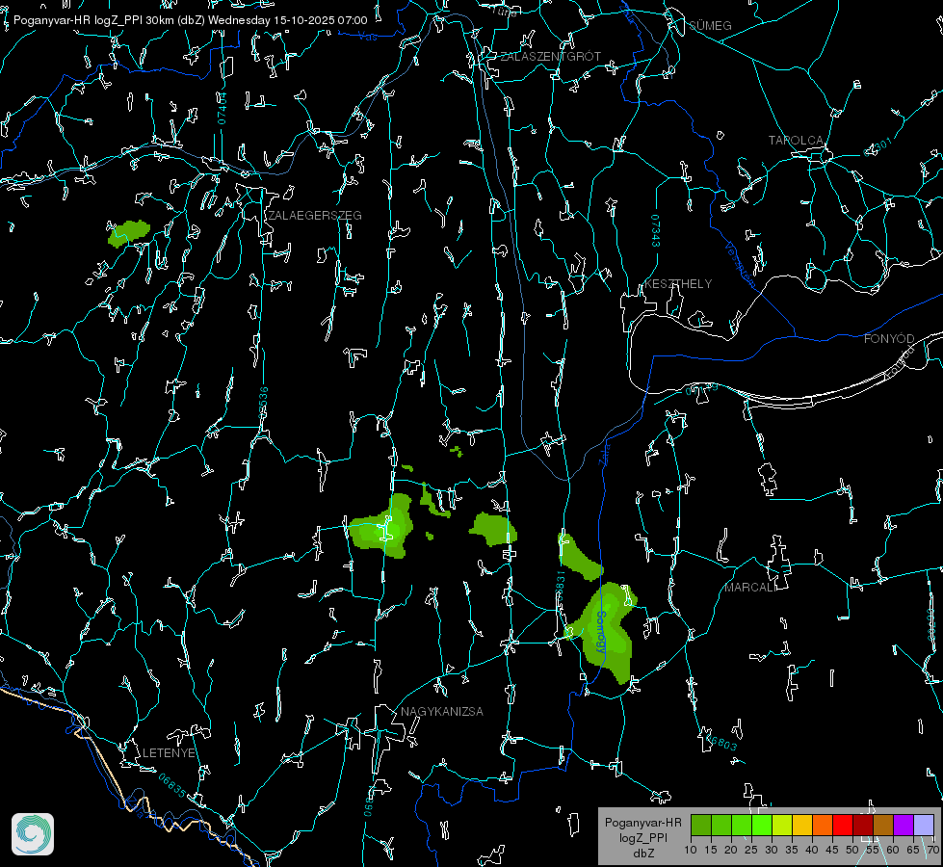Click the 60 dBZ purple swatch
943x867 pixels.
click(x=904, y=825)
